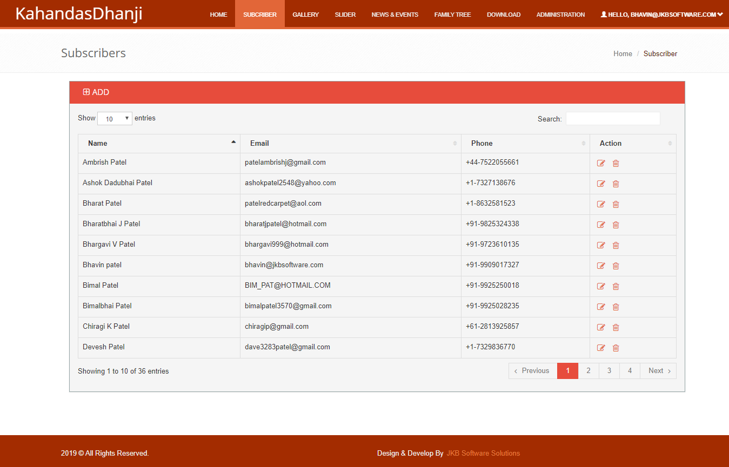The image size is (729, 467).
Task: Sort subscribers by Email column
Action: [350, 143]
